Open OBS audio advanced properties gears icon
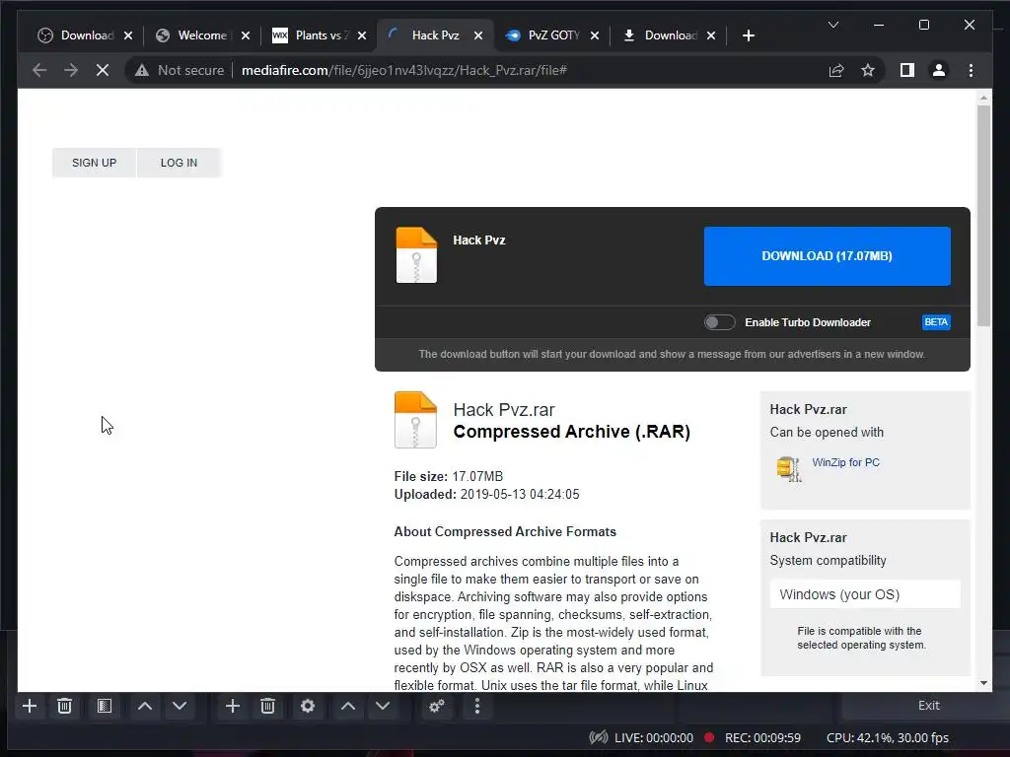1010x757 pixels. 437,706
